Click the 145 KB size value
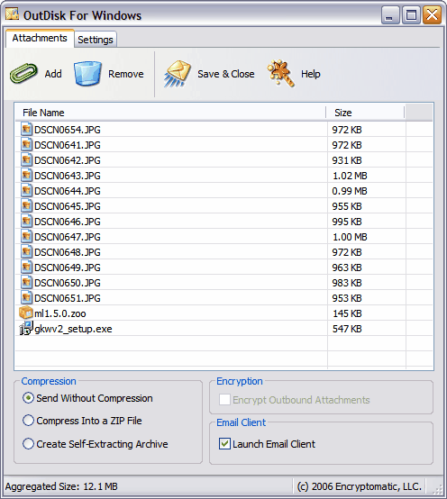The width and height of the screenshot is (447, 499). [347, 313]
